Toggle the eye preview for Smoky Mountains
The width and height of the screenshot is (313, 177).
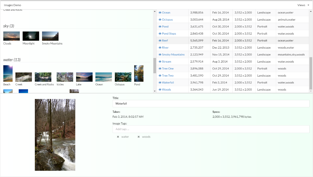click(160, 54)
